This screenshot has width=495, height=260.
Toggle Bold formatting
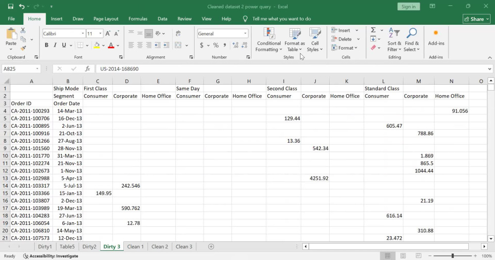tap(47, 45)
